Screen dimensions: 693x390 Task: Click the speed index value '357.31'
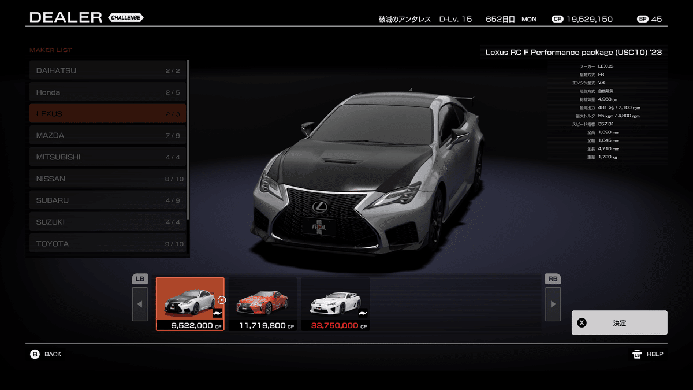(x=606, y=124)
